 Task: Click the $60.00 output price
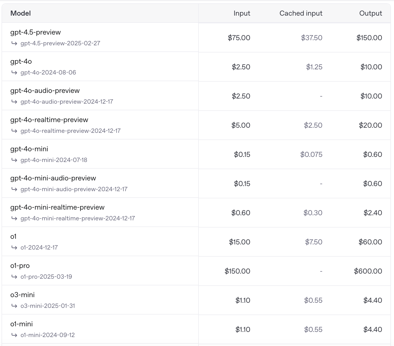[x=370, y=242]
